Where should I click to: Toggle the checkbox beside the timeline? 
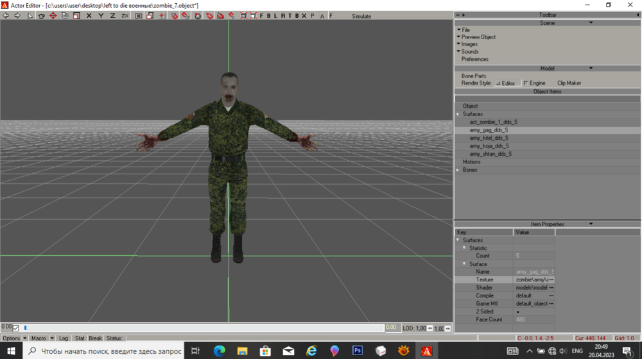click(16, 328)
